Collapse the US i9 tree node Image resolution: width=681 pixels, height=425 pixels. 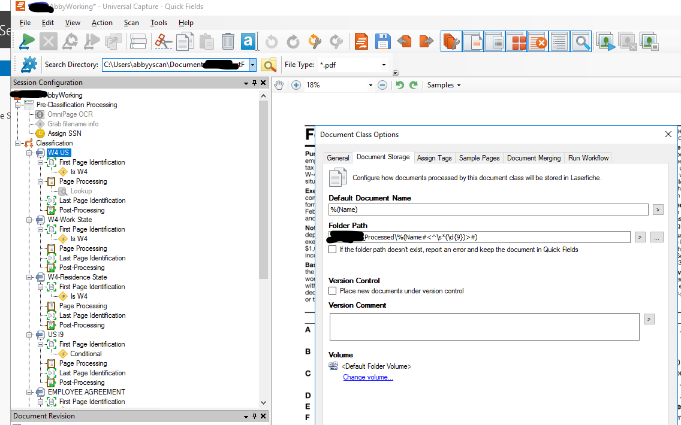29,335
